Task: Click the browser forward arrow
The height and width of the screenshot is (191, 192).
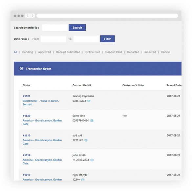Action: [32, 16]
